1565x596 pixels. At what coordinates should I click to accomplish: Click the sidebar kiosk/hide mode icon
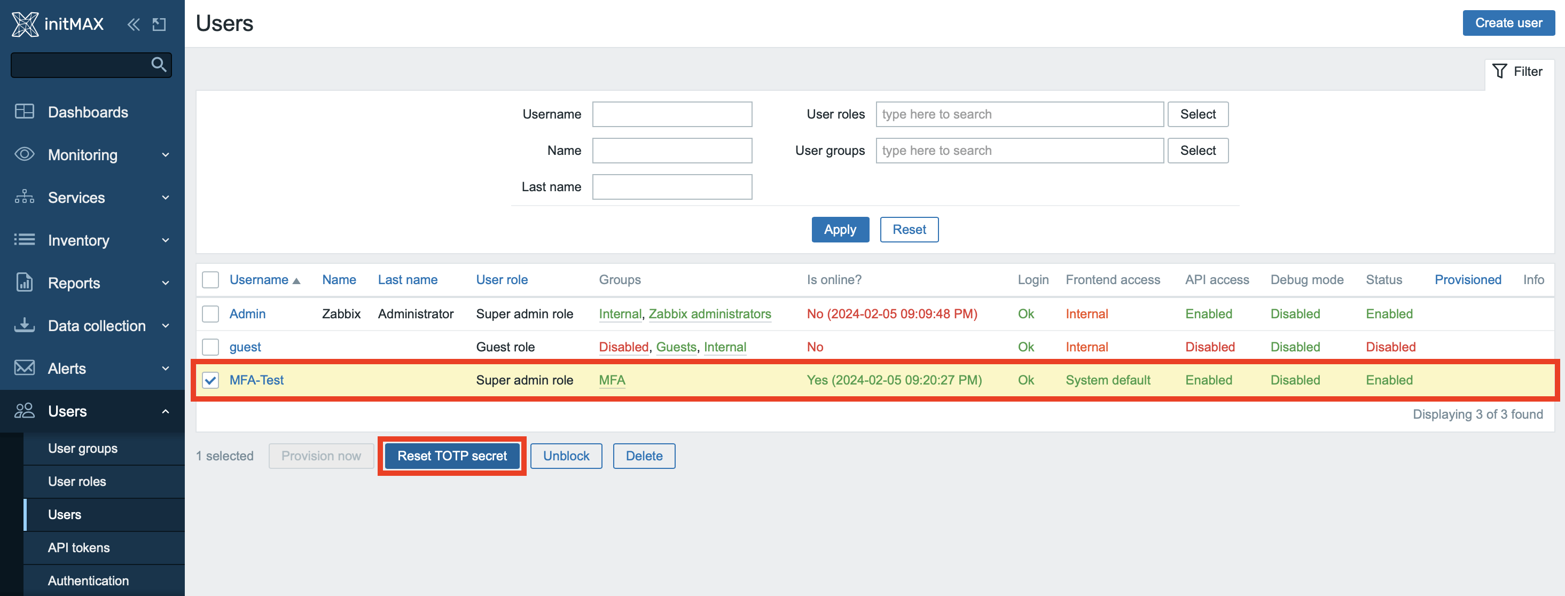click(159, 25)
